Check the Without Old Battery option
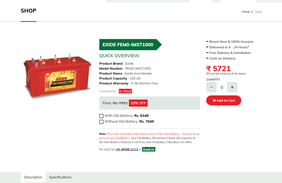This screenshot has height=183, width=282. point(101,122)
